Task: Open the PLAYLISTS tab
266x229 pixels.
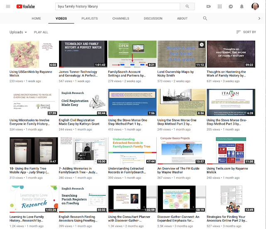Action: click(90, 18)
